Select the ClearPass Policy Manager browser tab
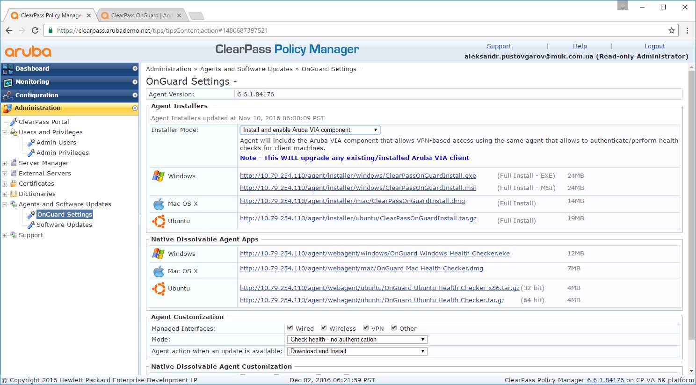The width and height of the screenshot is (696, 385). (x=51, y=15)
